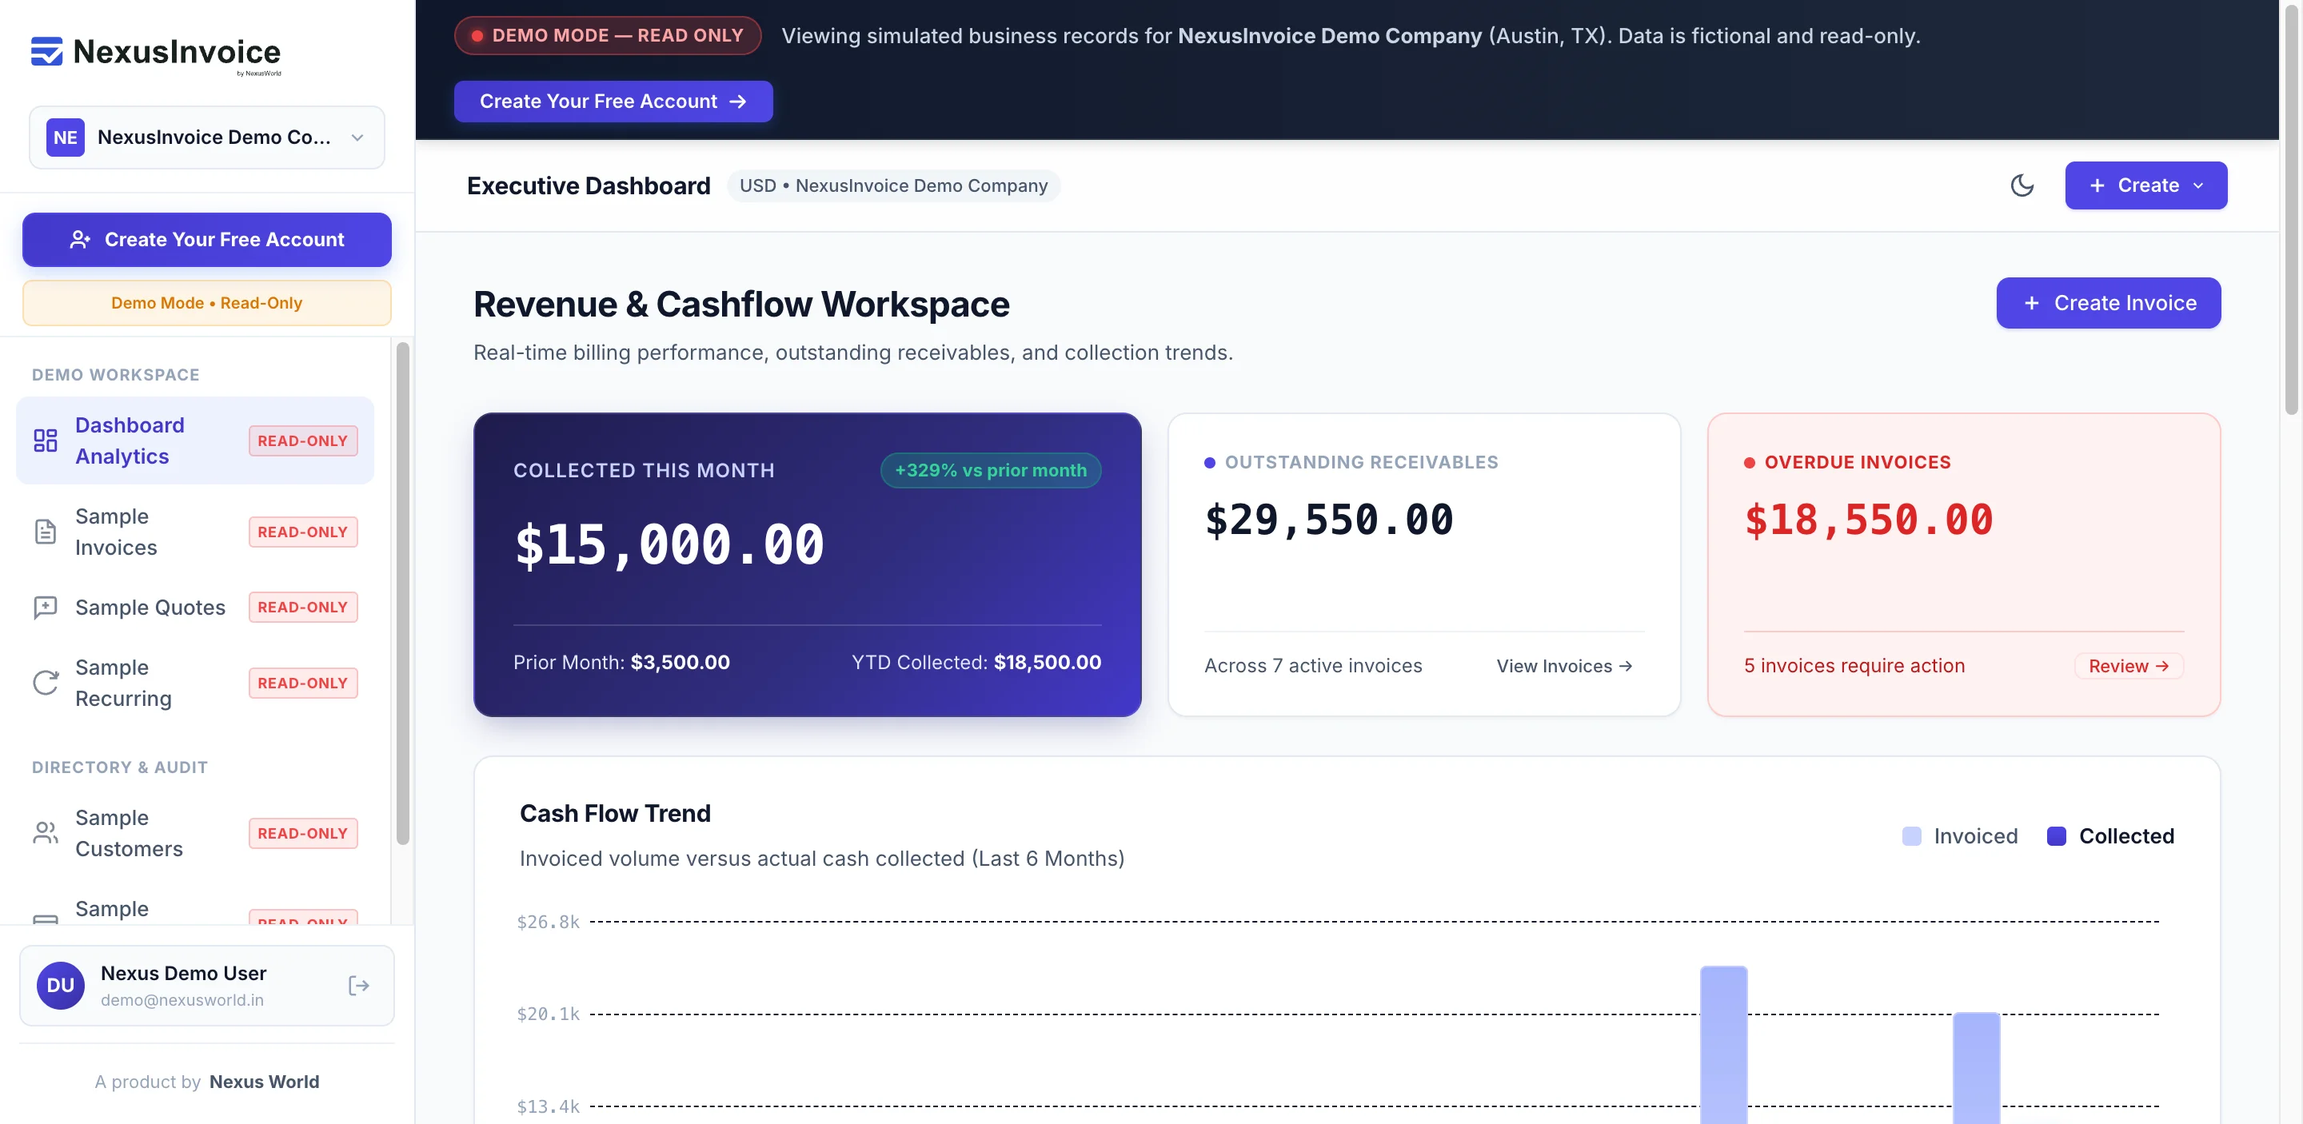This screenshot has height=1124, width=2303.
Task: Click the Sample Customers people icon
Action: point(46,833)
